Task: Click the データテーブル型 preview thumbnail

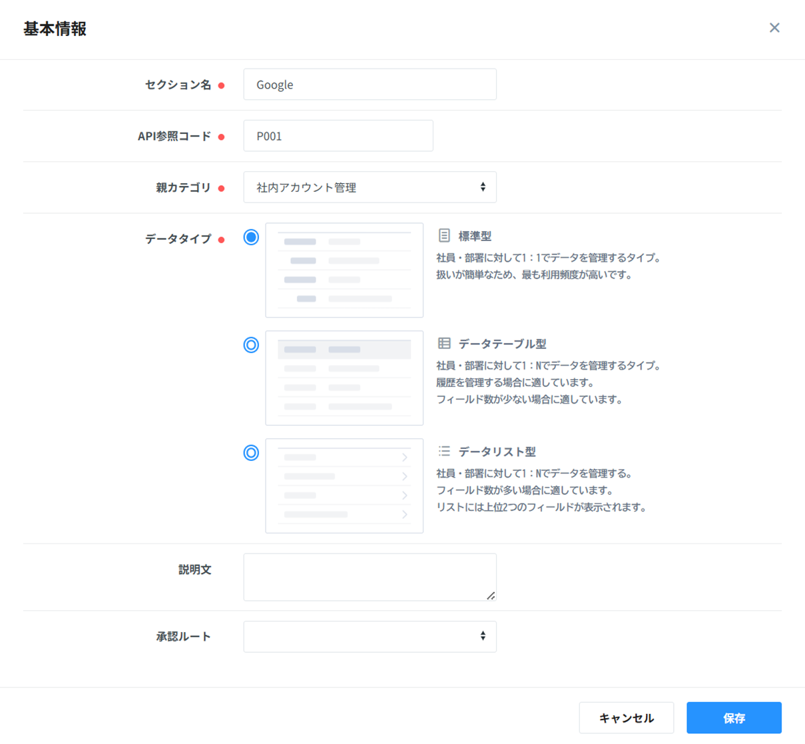Action: point(344,378)
